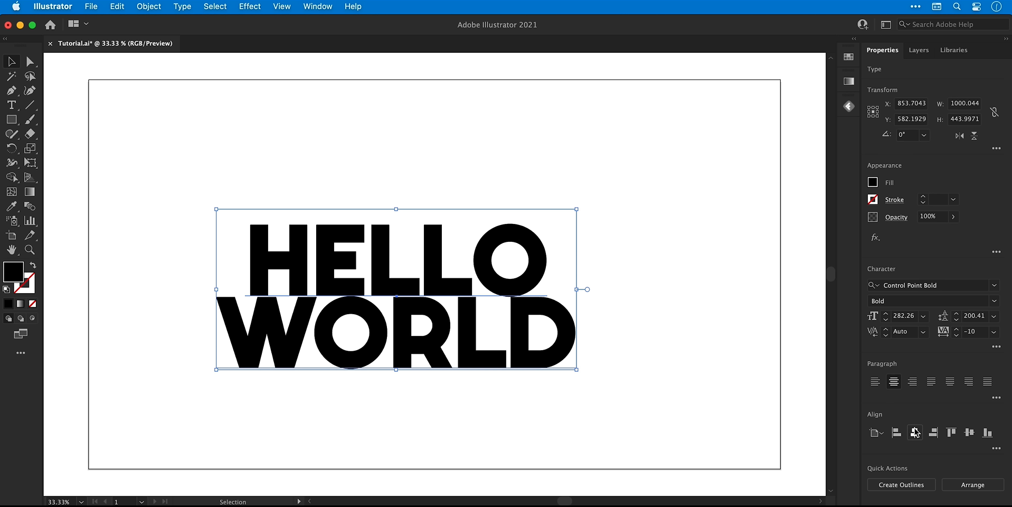This screenshot has width=1012, height=507.
Task: Select the Zoom tool
Action: (x=30, y=250)
